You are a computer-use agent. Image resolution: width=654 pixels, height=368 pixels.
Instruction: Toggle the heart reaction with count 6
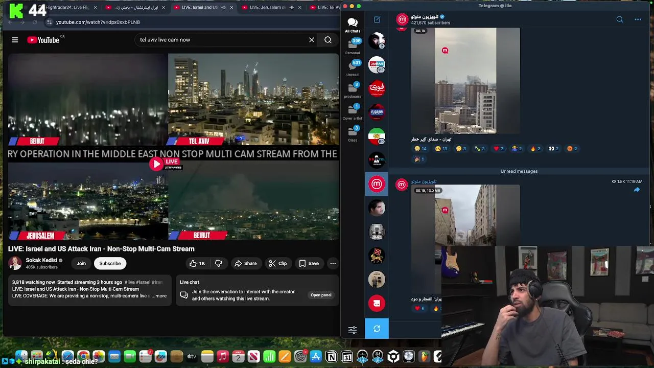point(419,309)
